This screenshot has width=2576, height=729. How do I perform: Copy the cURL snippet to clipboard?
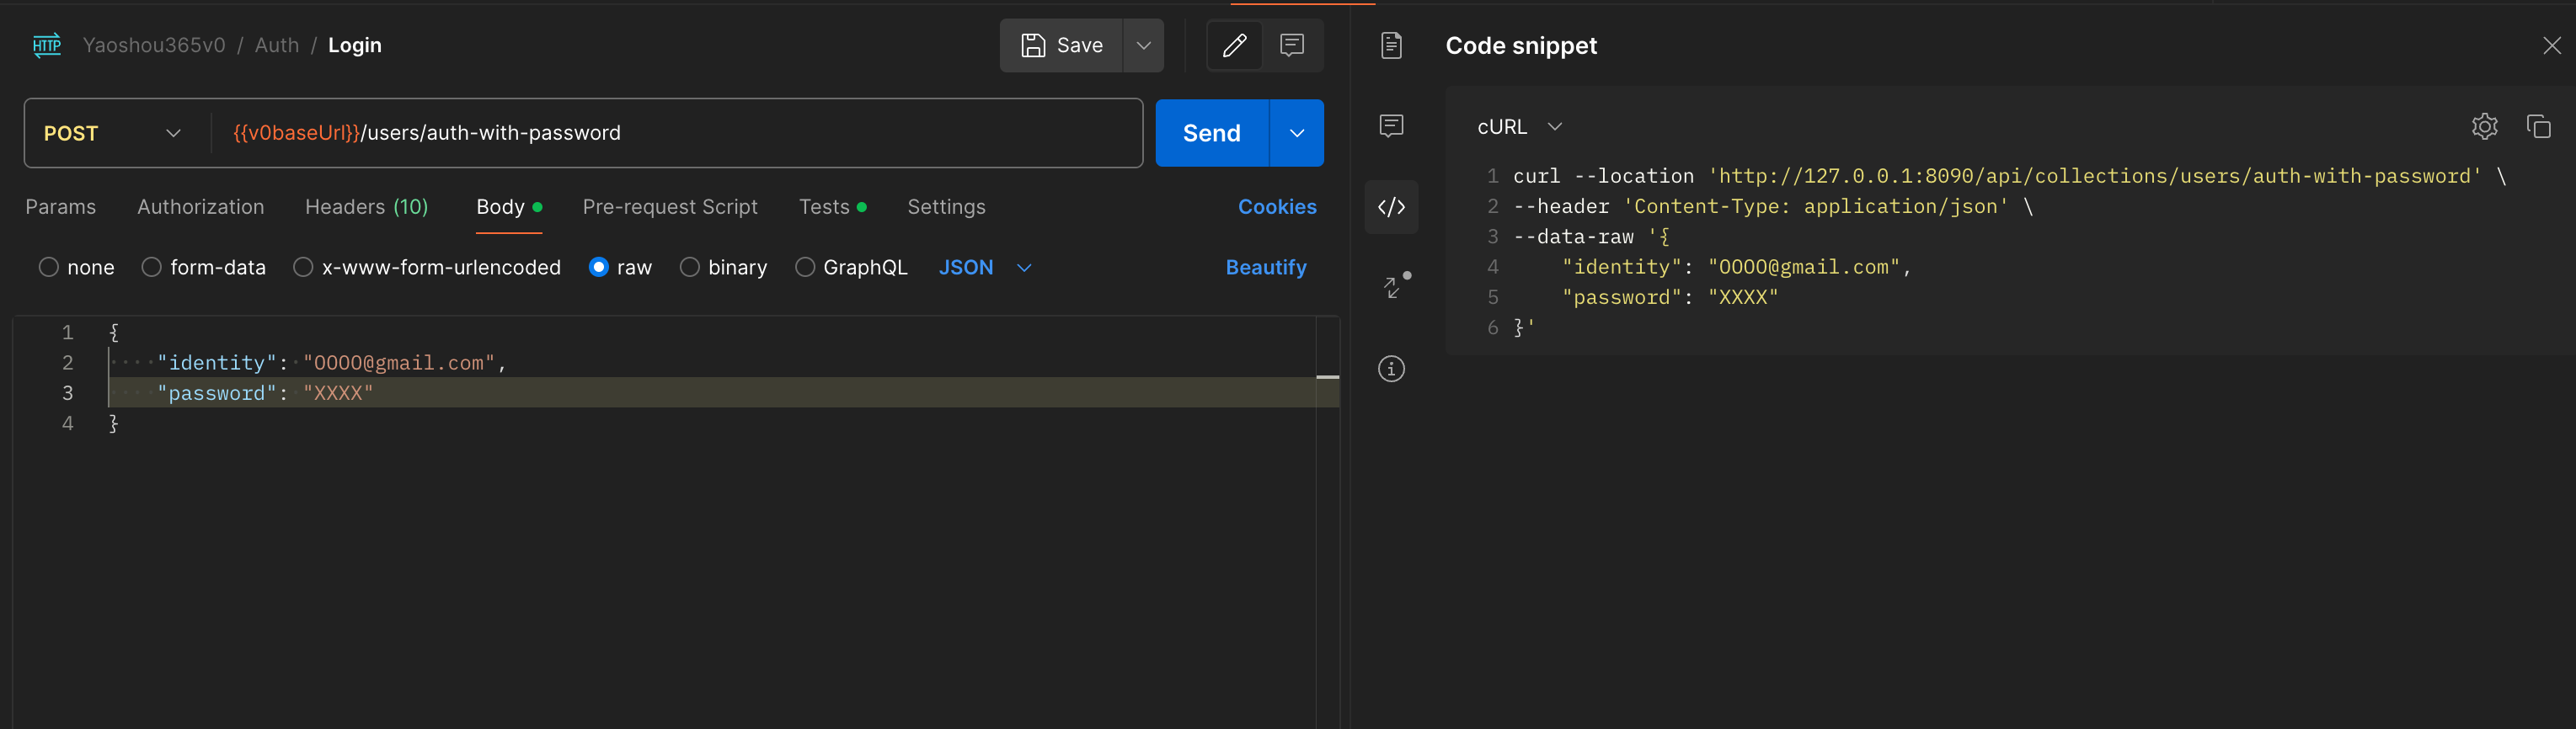coord(2538,125)
